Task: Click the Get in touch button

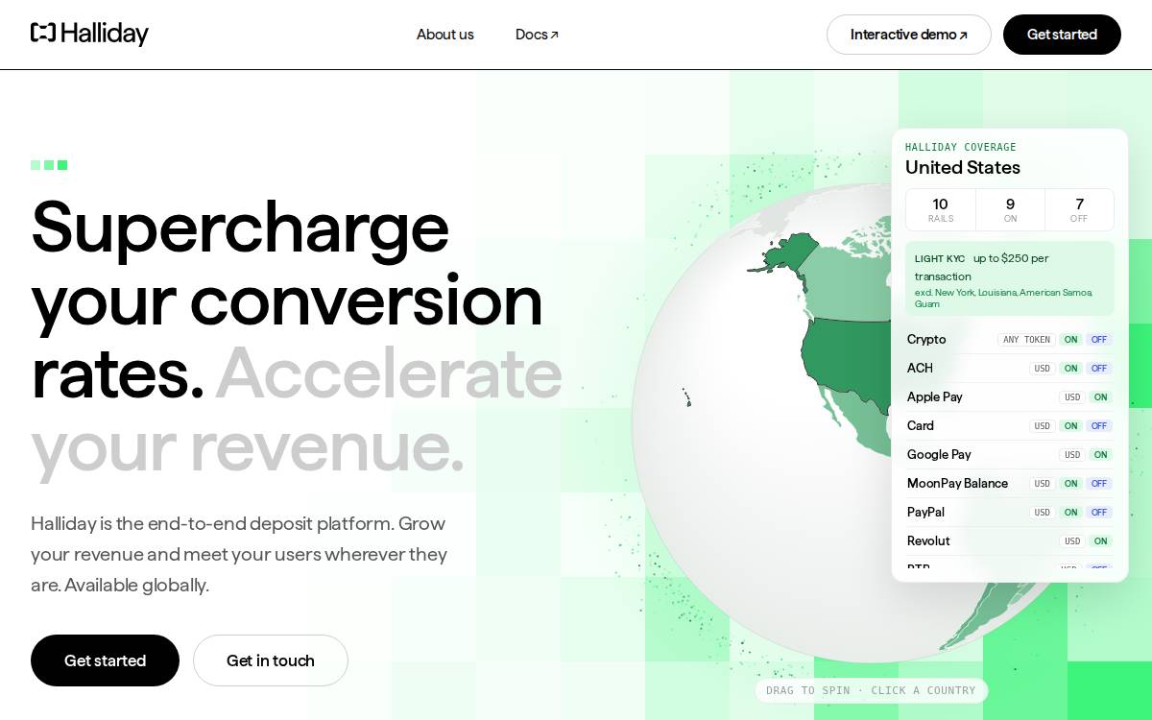Action: click(271, 660)
